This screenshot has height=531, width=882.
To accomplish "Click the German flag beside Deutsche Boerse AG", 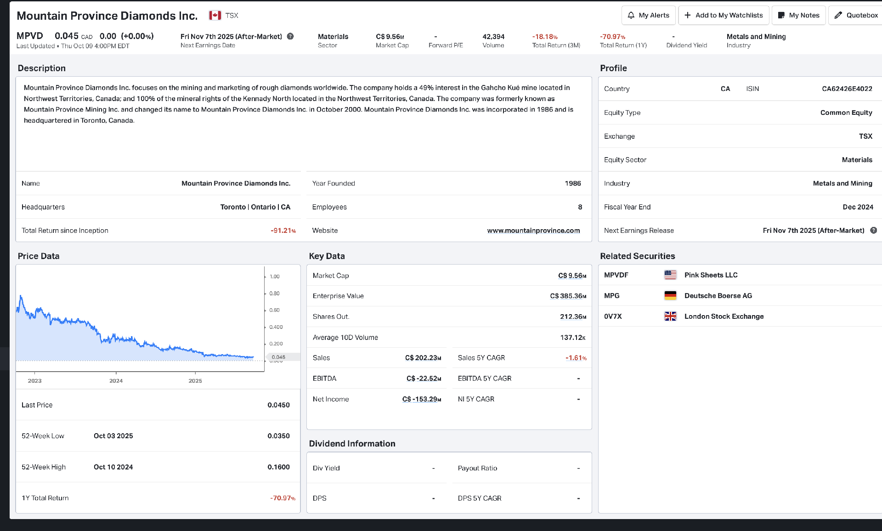I will [670, 295].
